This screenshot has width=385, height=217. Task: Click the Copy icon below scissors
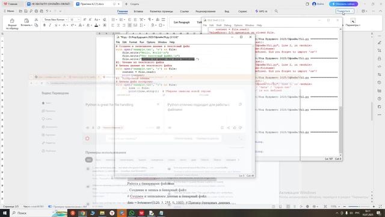pyautogui.click(x=36, y=25)
